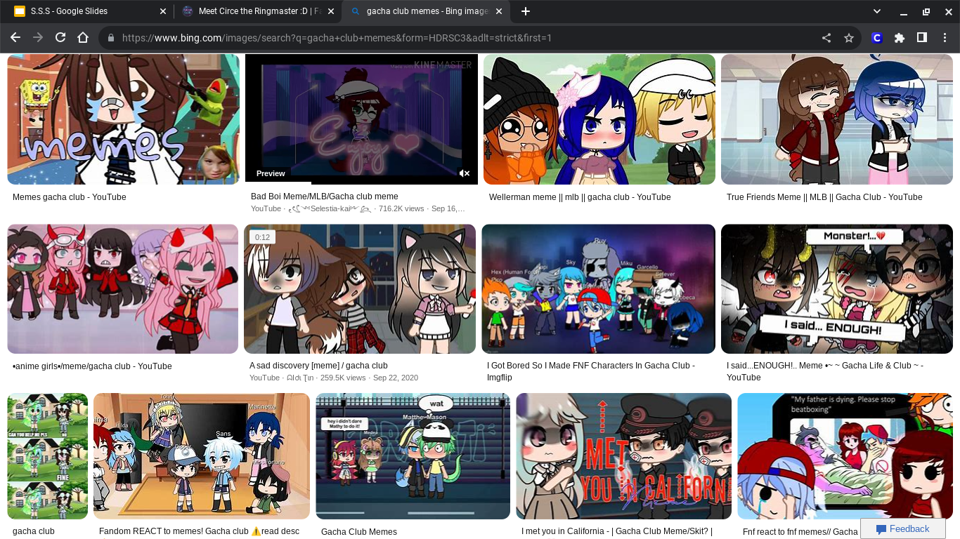Go back to the previous page
Image resolution: width=960 pixels, height=539 pixels.
pyautogui.click(x=15, y=38)
